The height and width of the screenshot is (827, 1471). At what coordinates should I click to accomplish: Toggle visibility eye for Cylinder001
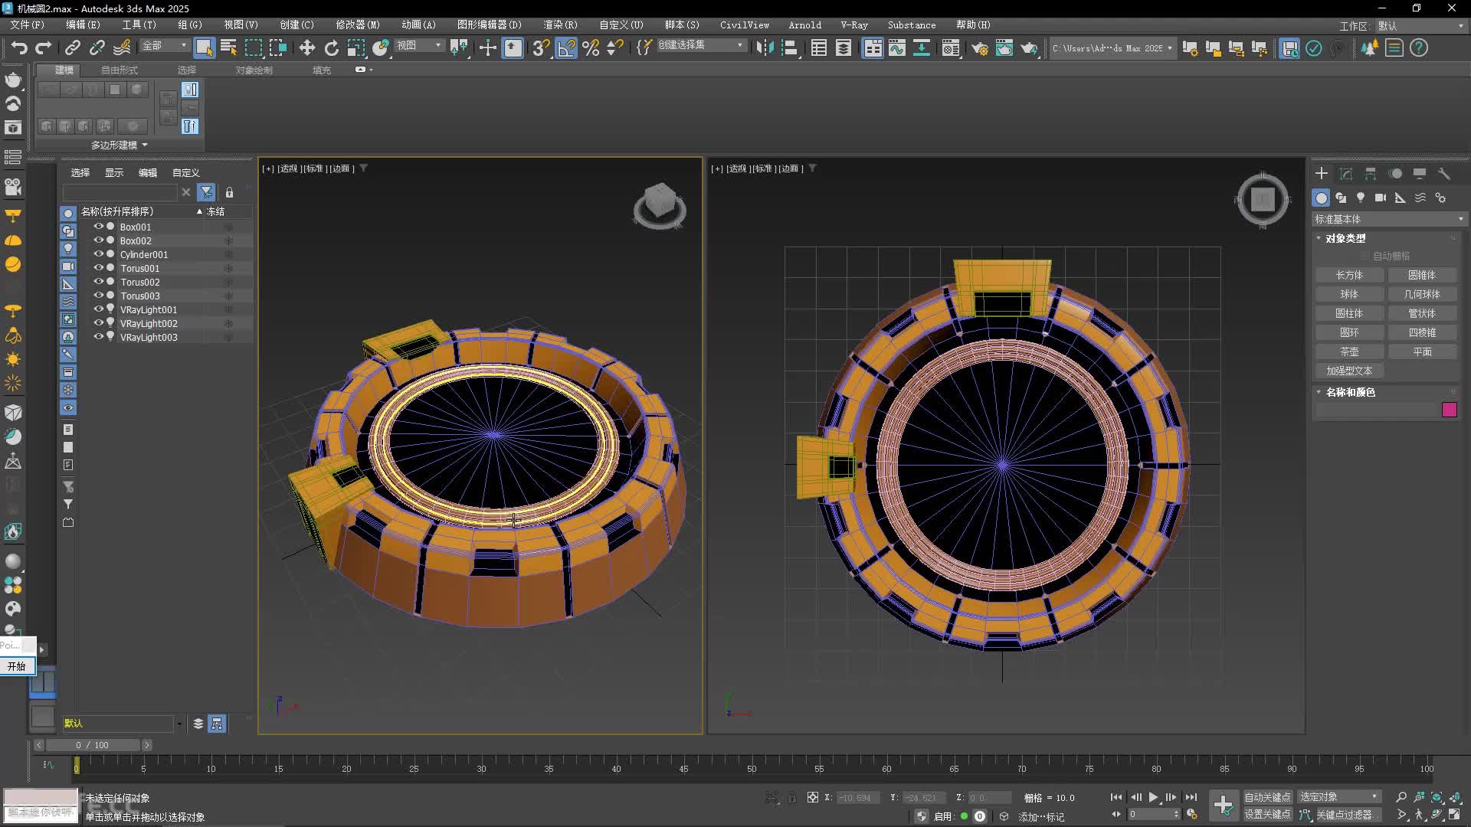coord(98,254)
